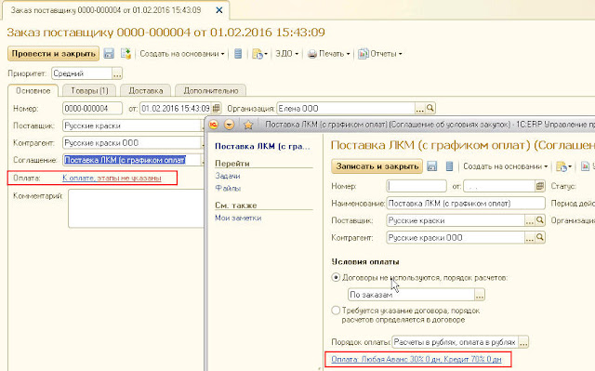Click "Записать и закрыть" button
Screen dimensions: 595x371
377,166
